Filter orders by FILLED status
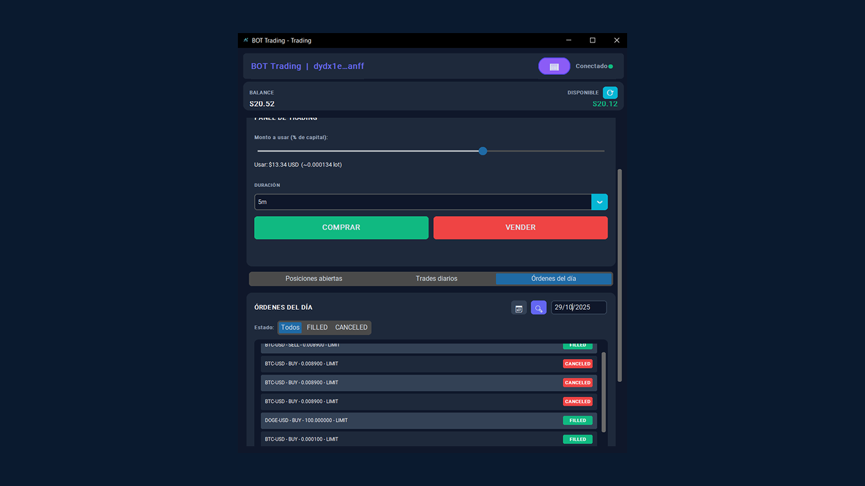 (317, 327)
